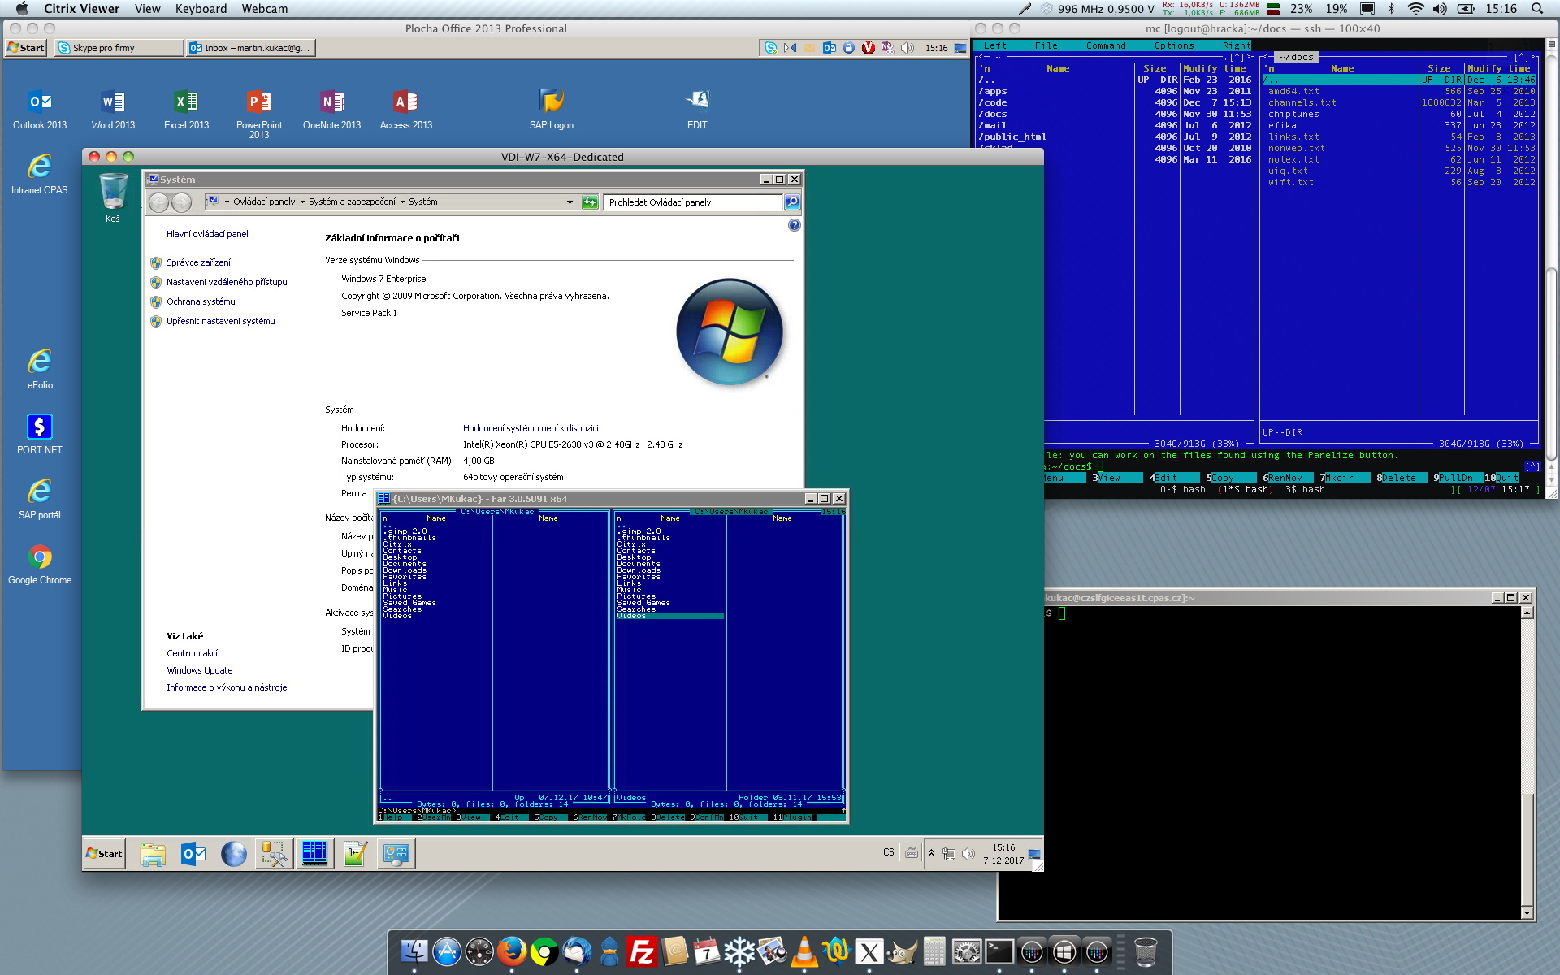Click the help question mark in Systém window
This screenshot has width=1560, height=975.
tap(794, 225)
